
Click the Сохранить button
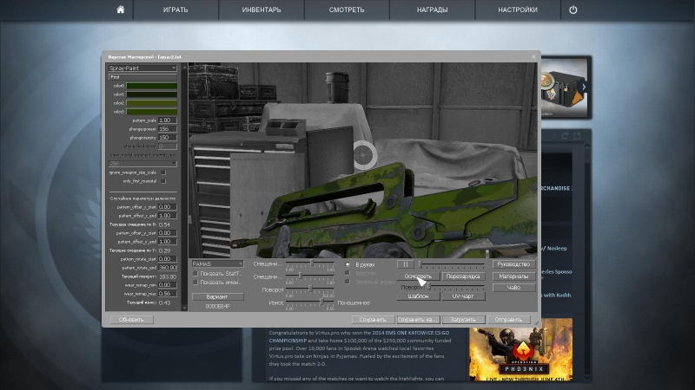coord(373,319)
